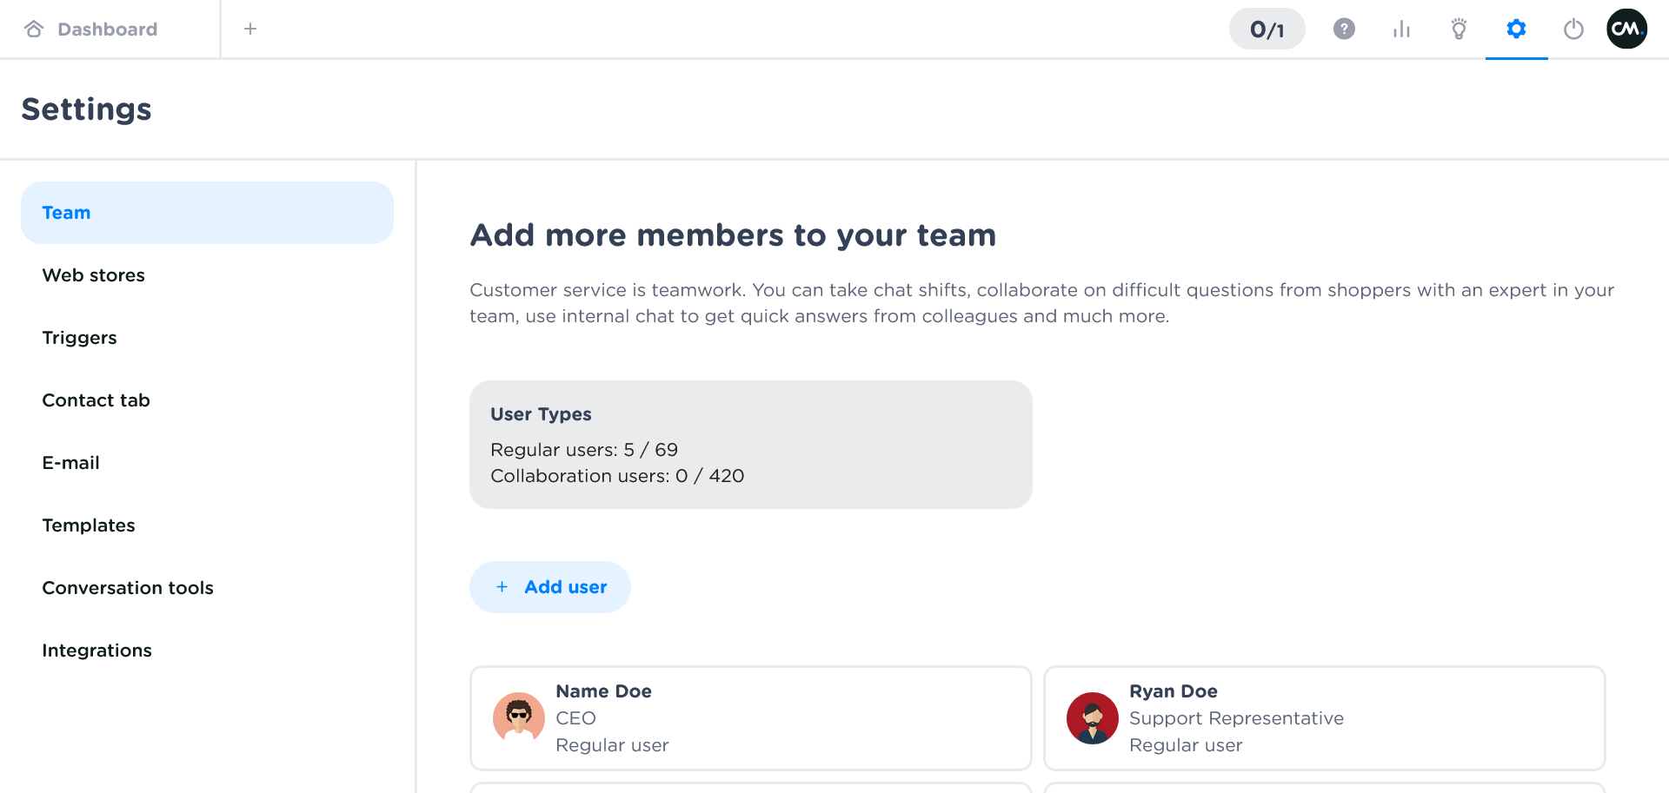Select Team in the settings sidebar
The image size is (1669, 793).
(x=207, y=213)
